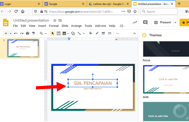Move presentation to a folder icon
Viewport: 189px width, 122px height.
[60, 21]
